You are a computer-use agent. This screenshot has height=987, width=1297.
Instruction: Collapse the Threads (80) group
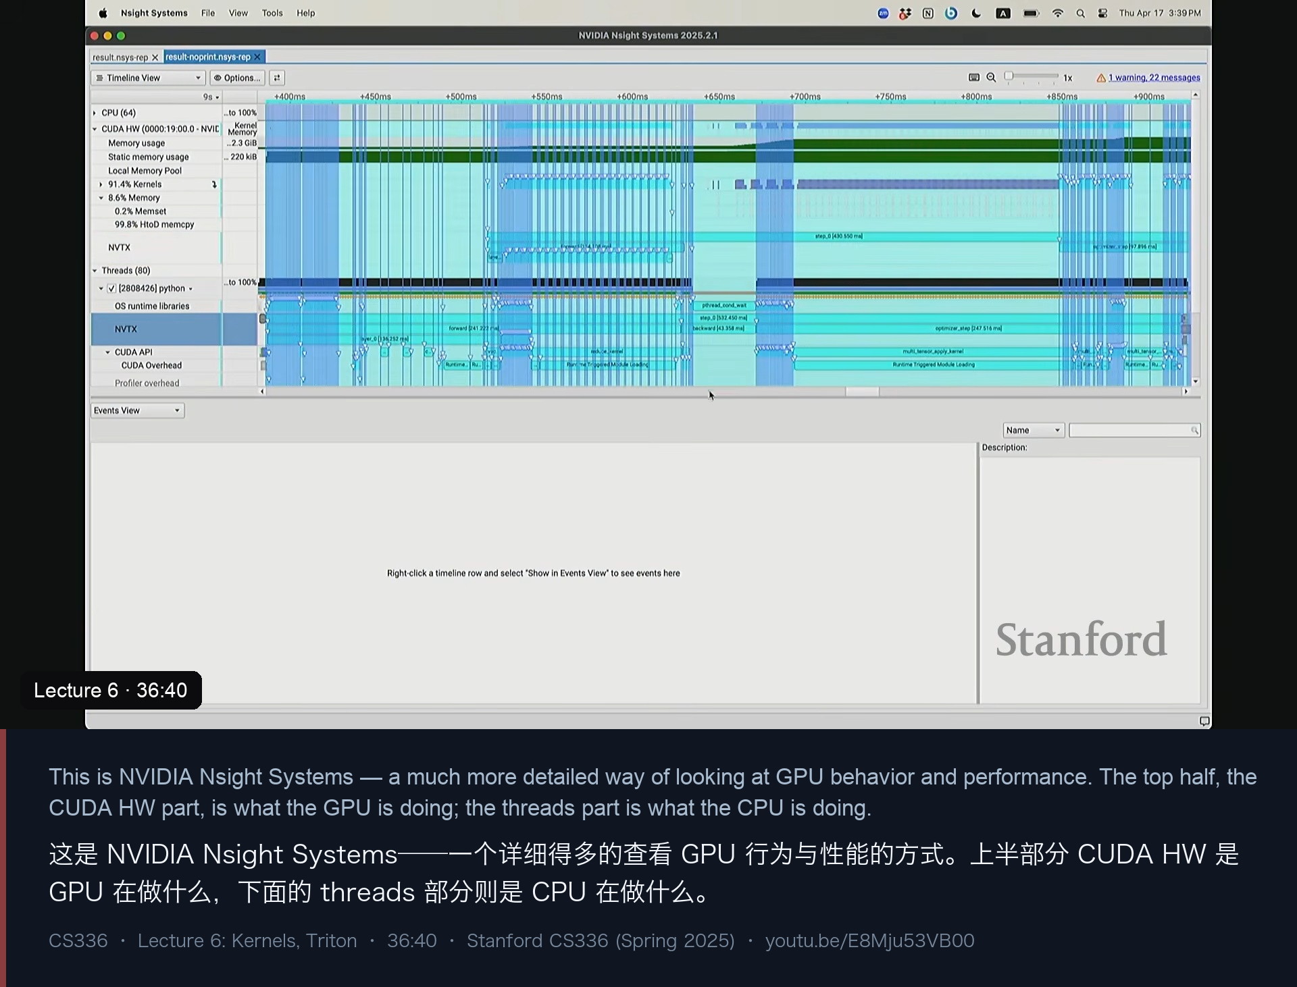[95, 271]
